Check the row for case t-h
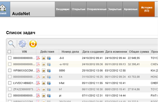Viewport: 158px width, 102px height. point(10,77)
